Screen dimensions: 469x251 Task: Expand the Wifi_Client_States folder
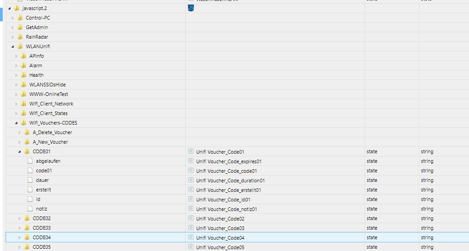coord(16,113)
